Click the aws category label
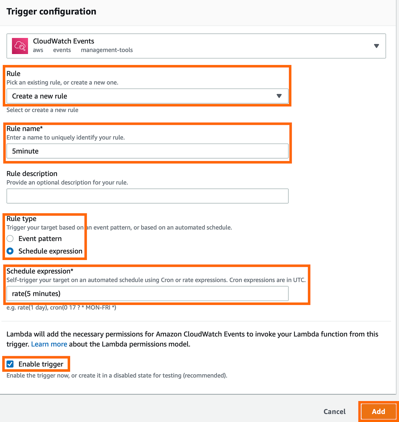 tap(38, 50)
